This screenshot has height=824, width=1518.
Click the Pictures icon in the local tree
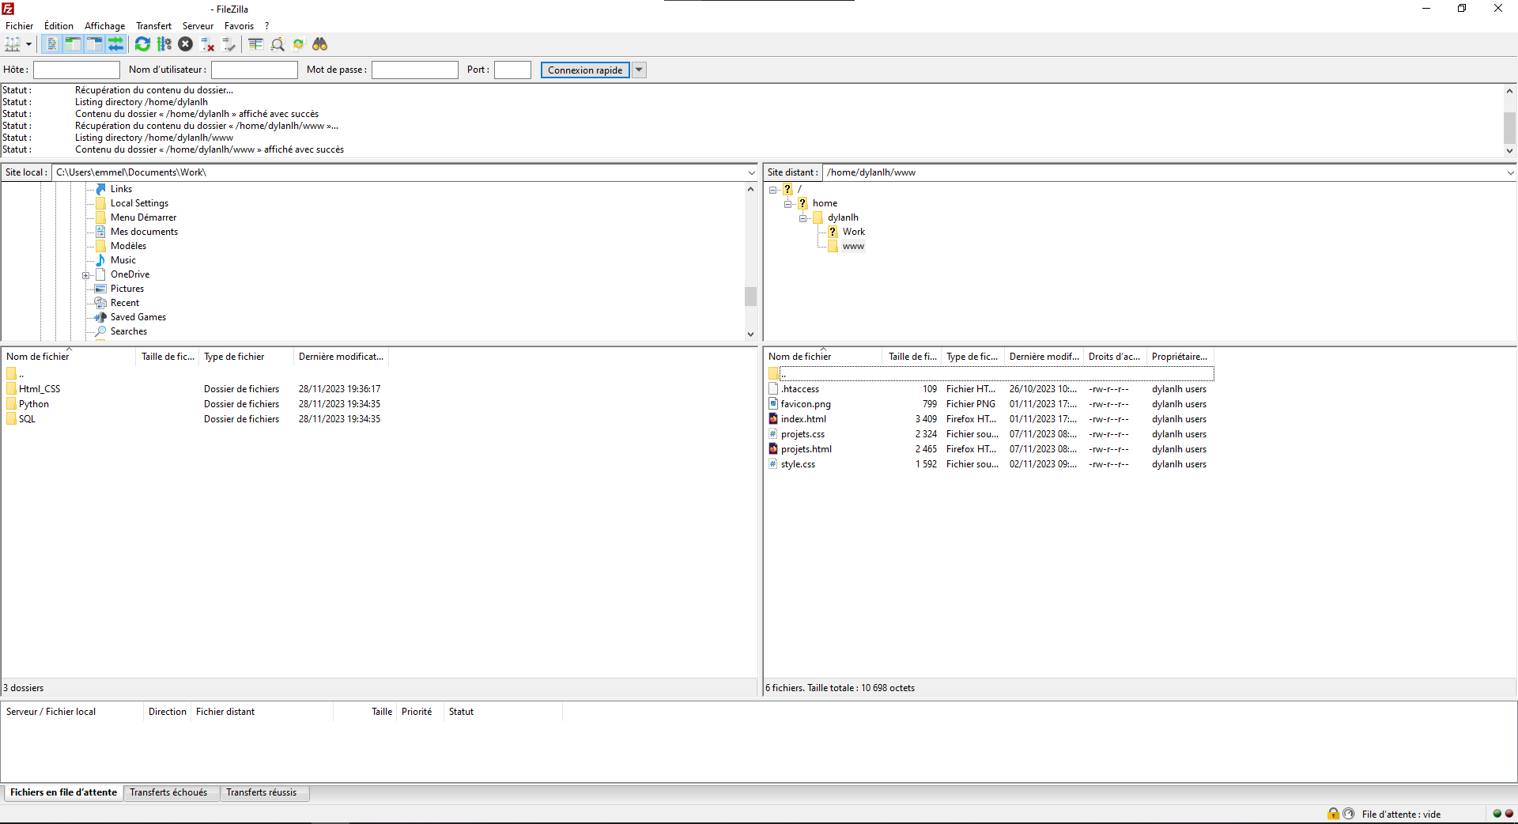(100, 289)
